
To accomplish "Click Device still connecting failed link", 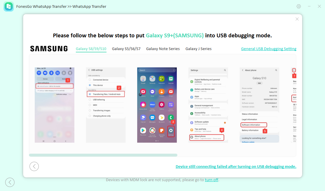I will pyautogui.click(x=236, y=167).
